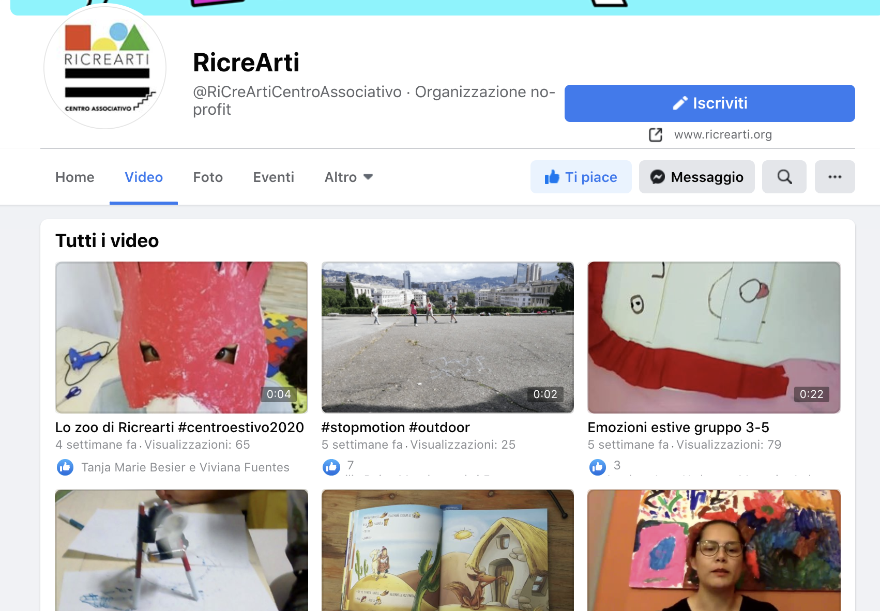
Task: Open the RicreArti profile picture logo
Action: (x=105, y=67)
